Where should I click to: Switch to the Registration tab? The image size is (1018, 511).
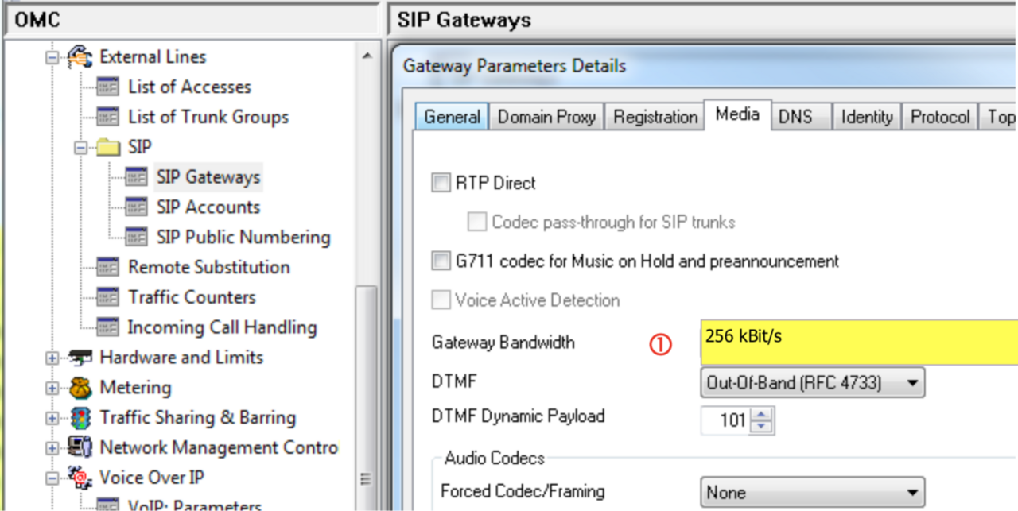pos(655,118)
